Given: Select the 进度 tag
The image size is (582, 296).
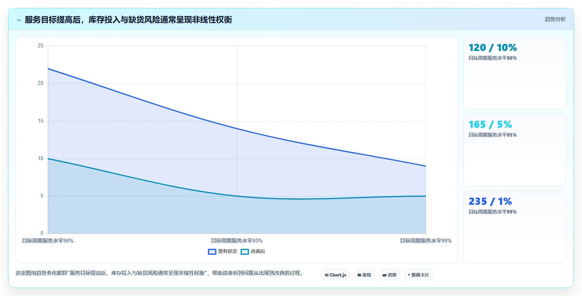Looking at the screenshot, I should click(x=389, y=275).
